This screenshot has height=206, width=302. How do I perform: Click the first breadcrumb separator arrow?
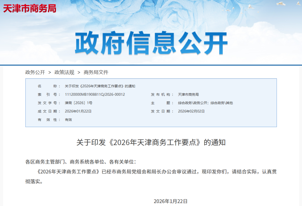coord(50,72)
